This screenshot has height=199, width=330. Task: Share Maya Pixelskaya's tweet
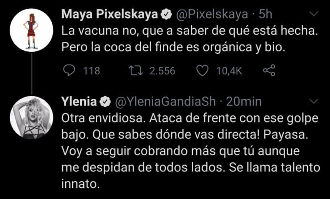[269, 70]
